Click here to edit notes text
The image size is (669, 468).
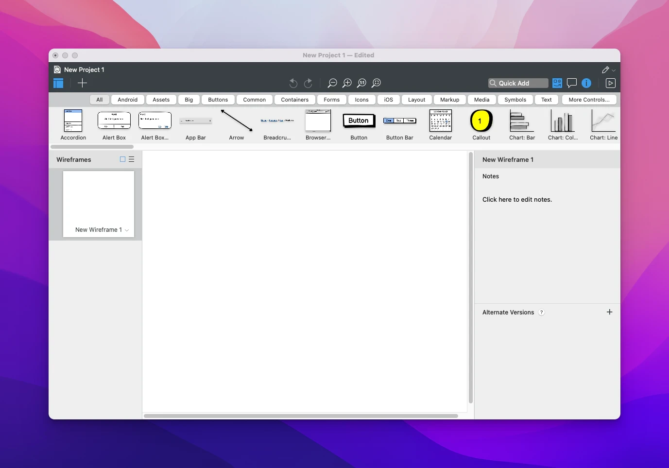tap(517, 200)
